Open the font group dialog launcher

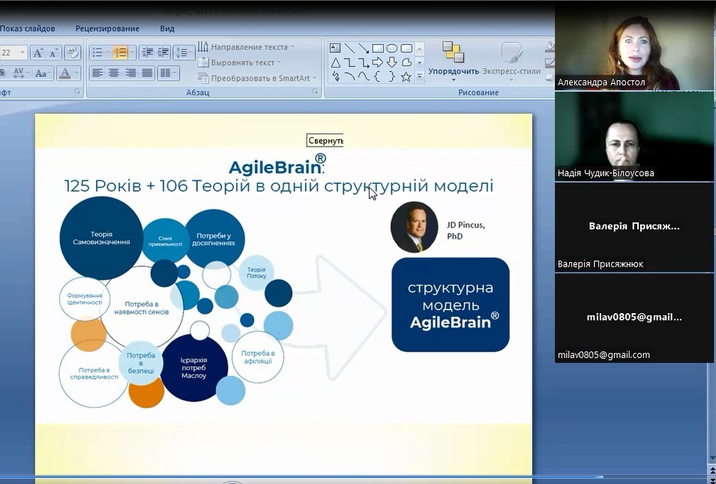(77, 92)
